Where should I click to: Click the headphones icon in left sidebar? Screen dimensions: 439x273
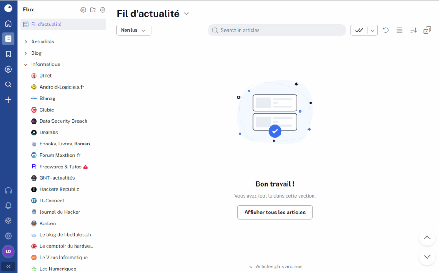pos(8,191)
